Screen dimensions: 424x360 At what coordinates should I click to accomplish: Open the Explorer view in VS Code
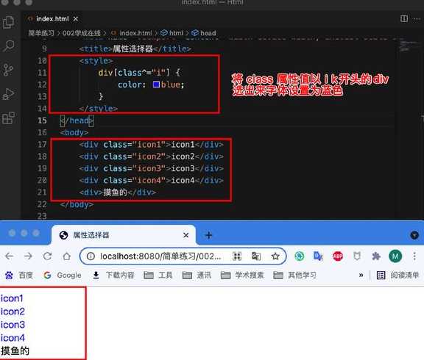pos(8,22)
